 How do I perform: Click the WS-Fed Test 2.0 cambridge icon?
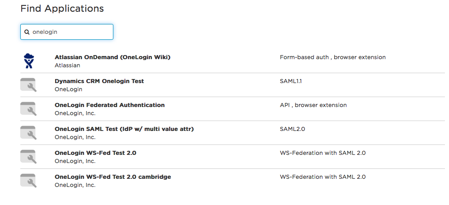click(x=29, y=181)
